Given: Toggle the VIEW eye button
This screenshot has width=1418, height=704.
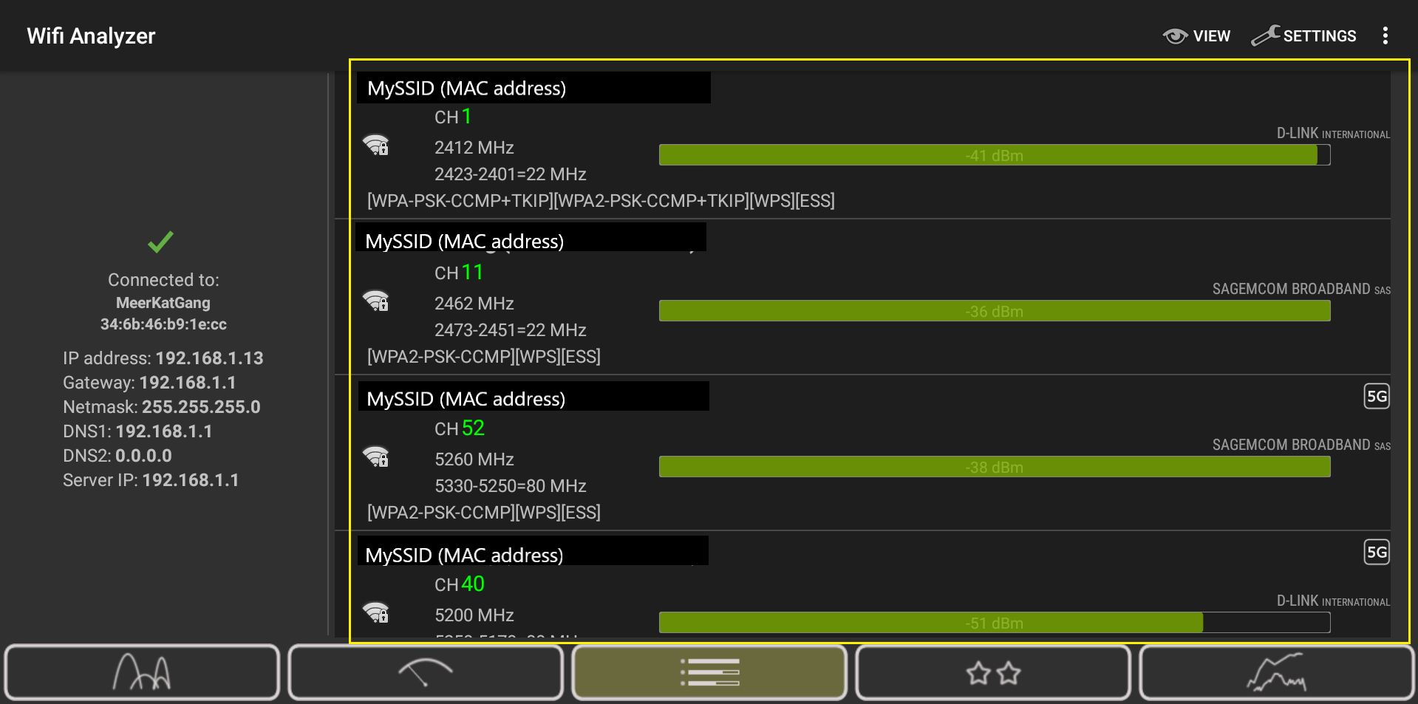Looking at the screenshot, I should tap(1196, 35).
